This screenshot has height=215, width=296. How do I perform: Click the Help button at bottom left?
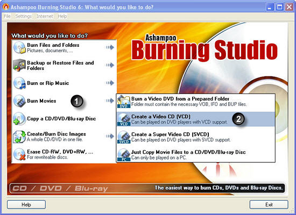click(x=26, y=205)
